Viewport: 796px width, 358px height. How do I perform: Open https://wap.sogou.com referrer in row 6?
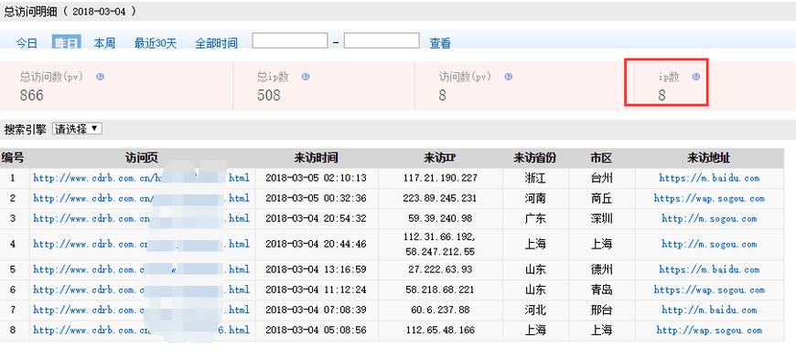pos(709,290)
